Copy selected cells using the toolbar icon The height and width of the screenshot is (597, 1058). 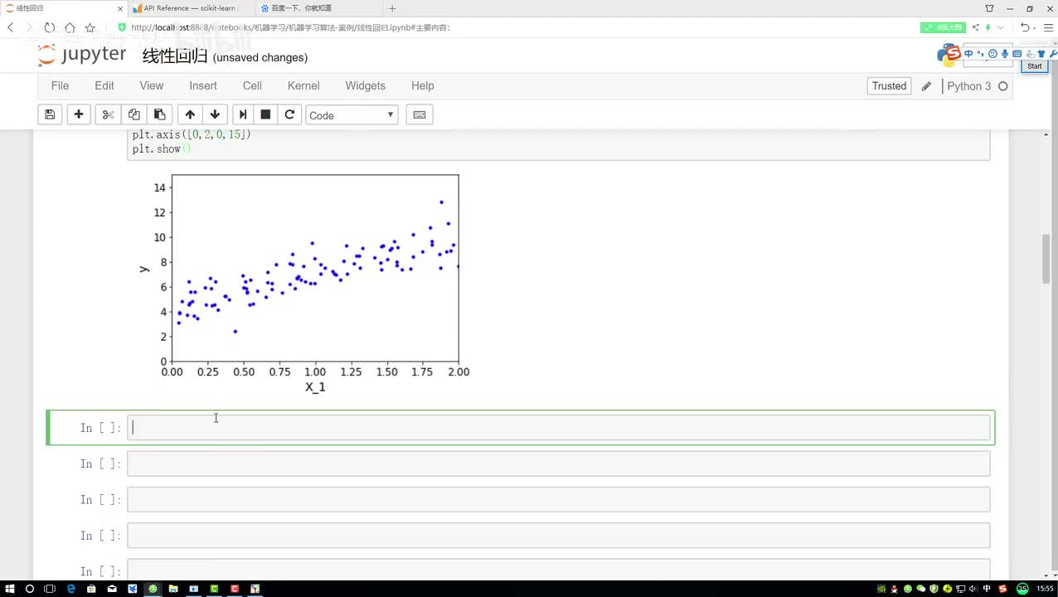tap(133, 114)
